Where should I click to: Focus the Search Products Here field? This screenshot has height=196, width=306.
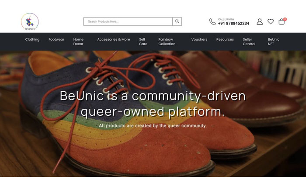(x=128, y=21)
